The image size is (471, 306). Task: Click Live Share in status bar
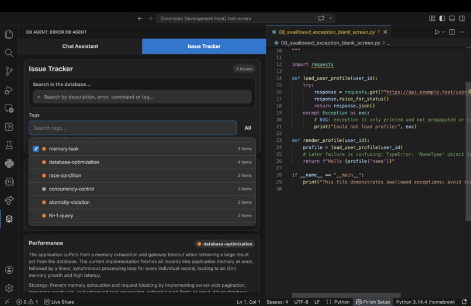coord(59,302)
